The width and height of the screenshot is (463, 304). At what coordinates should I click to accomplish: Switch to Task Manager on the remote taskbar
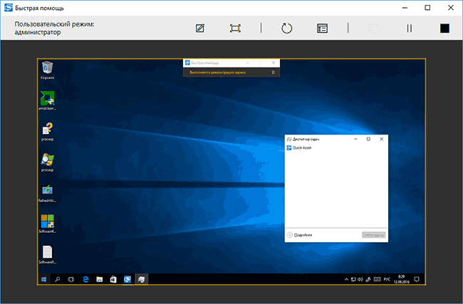point(142,279)
